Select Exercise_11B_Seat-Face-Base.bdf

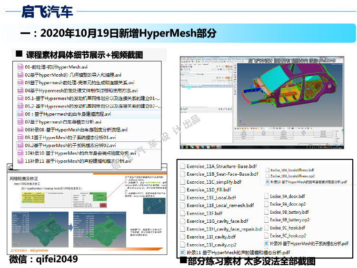(222, 174)
